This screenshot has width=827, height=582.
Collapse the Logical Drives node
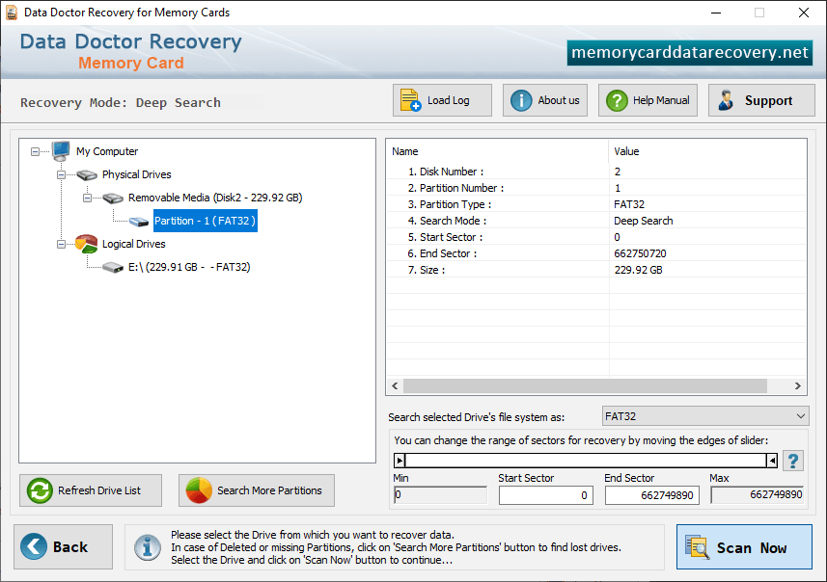(x=61, y=245)
